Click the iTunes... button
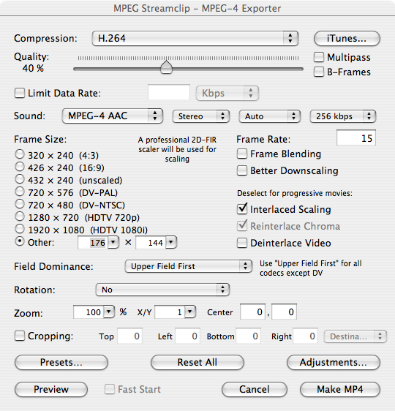This screenshot has width=395, height=411. tap(347, 39)
